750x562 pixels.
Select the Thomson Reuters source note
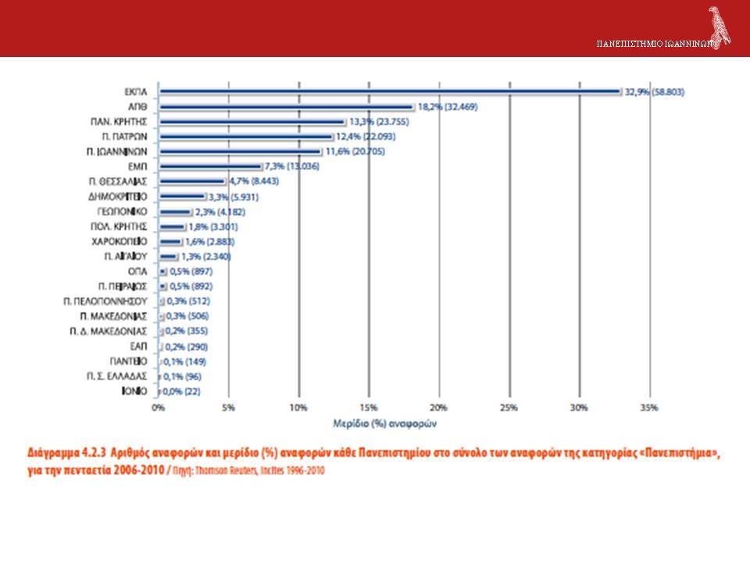point(248,471)
